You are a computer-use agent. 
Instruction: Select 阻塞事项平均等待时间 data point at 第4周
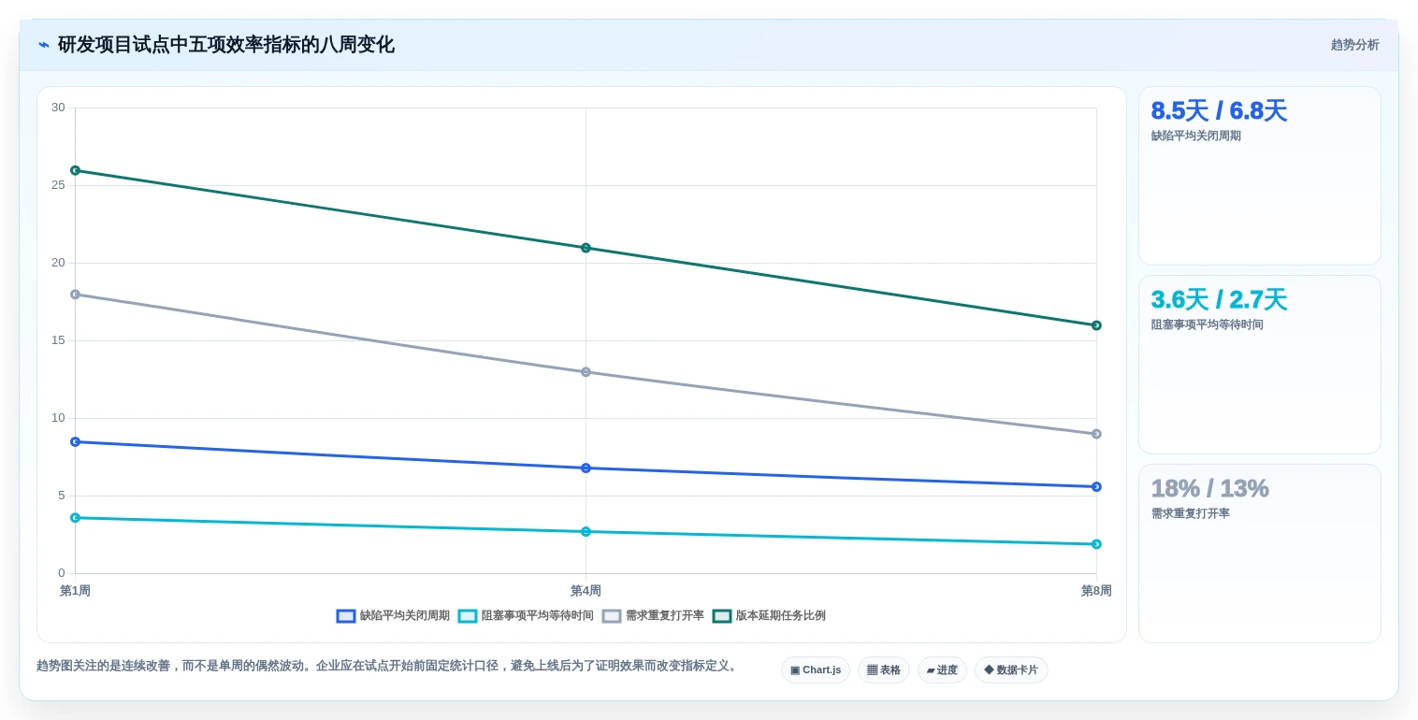586,531
